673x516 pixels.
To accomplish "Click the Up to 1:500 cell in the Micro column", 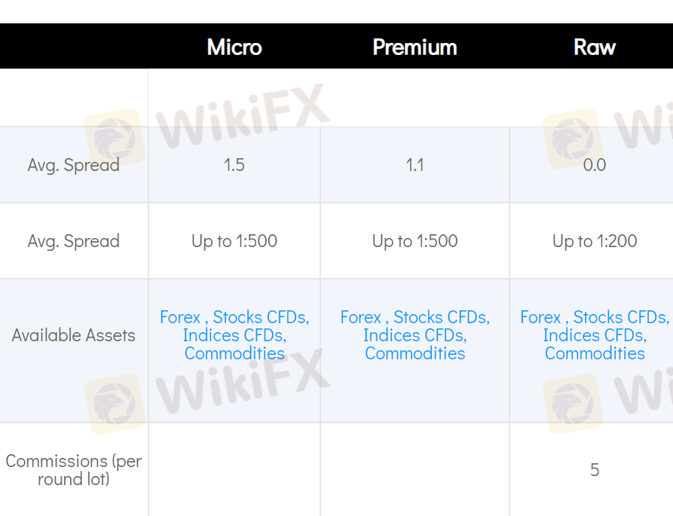I will click(234, 241).
